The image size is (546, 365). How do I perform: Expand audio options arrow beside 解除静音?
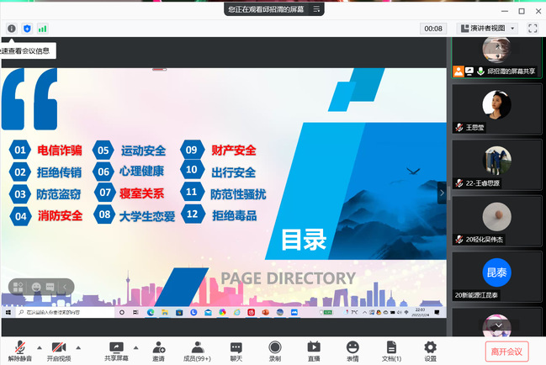39,346
